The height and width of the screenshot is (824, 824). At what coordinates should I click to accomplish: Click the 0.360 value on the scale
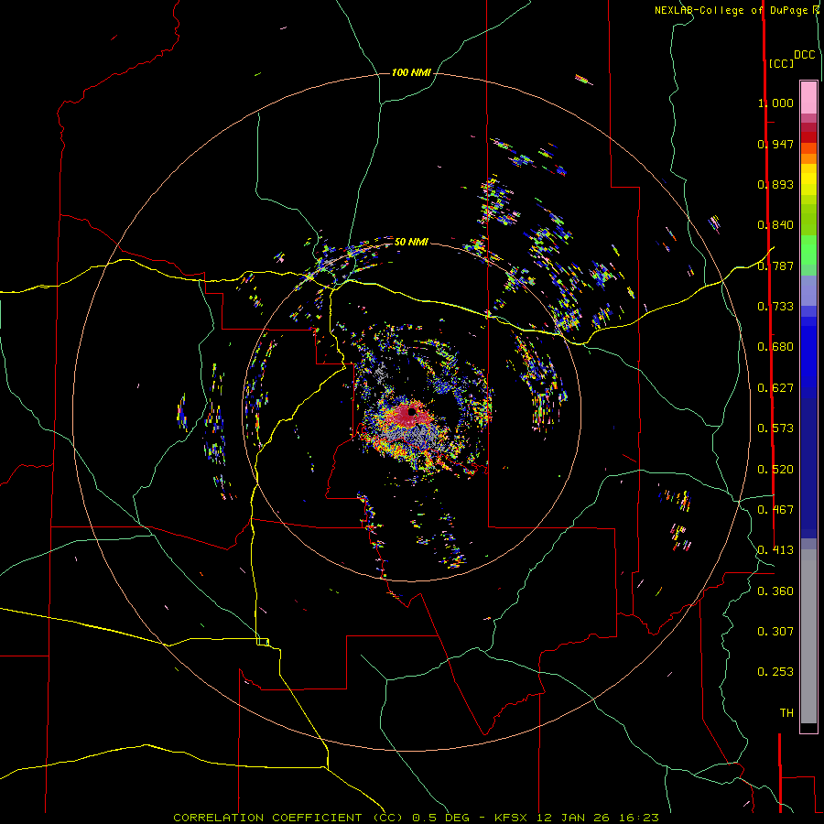point(775,591)
